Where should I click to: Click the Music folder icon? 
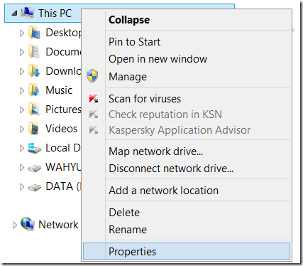coord(34,90)
